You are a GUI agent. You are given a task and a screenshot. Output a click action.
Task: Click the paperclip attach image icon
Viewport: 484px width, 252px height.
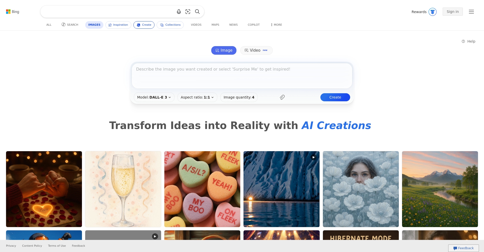[x=282, y=97]
